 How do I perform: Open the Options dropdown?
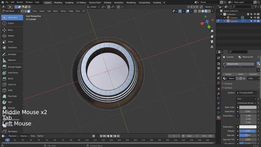click(x=209, y=7)
